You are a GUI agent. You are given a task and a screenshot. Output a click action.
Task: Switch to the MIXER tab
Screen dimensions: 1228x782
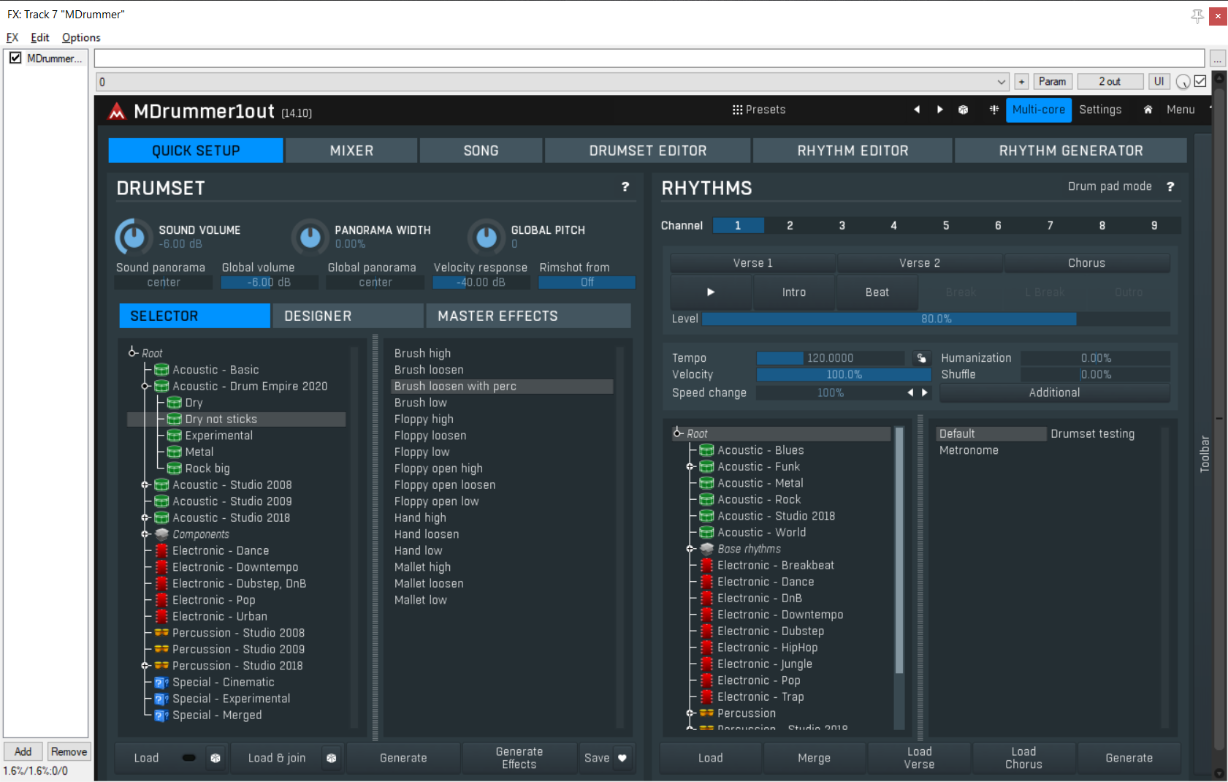coord(351,151)
